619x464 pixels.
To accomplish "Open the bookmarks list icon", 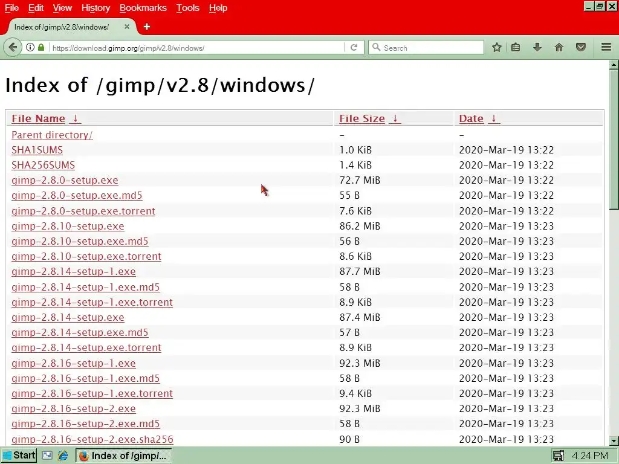I will pos(516,48).
